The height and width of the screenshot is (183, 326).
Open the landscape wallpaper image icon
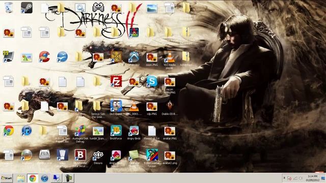[x=152, y=8]
